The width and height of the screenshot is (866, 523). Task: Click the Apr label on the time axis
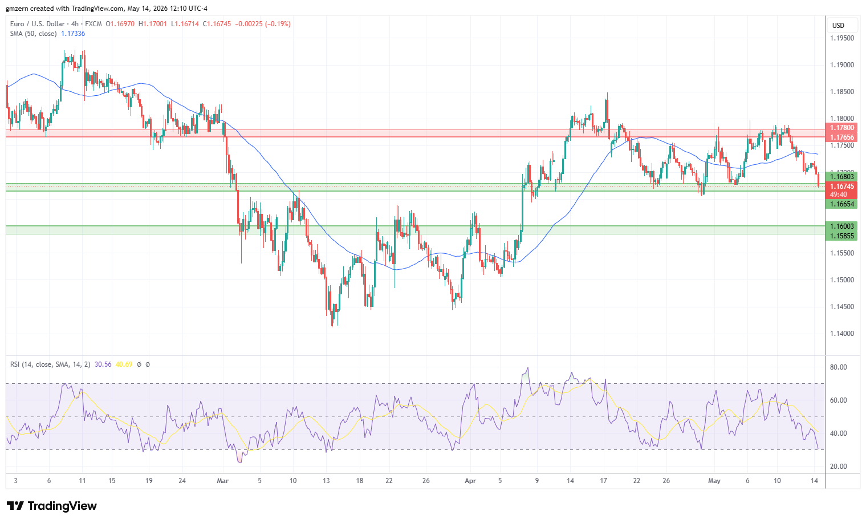coord(470,481)
